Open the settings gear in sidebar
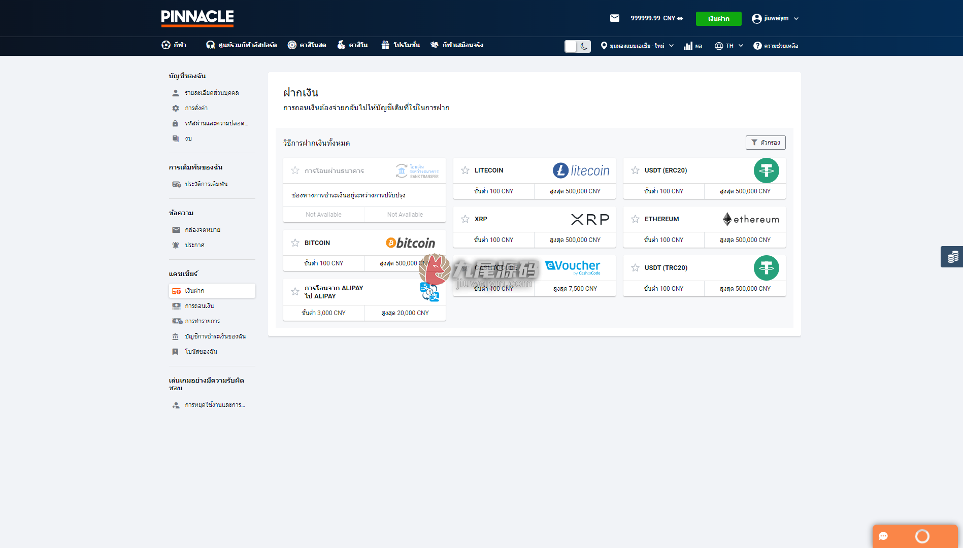 176,108
